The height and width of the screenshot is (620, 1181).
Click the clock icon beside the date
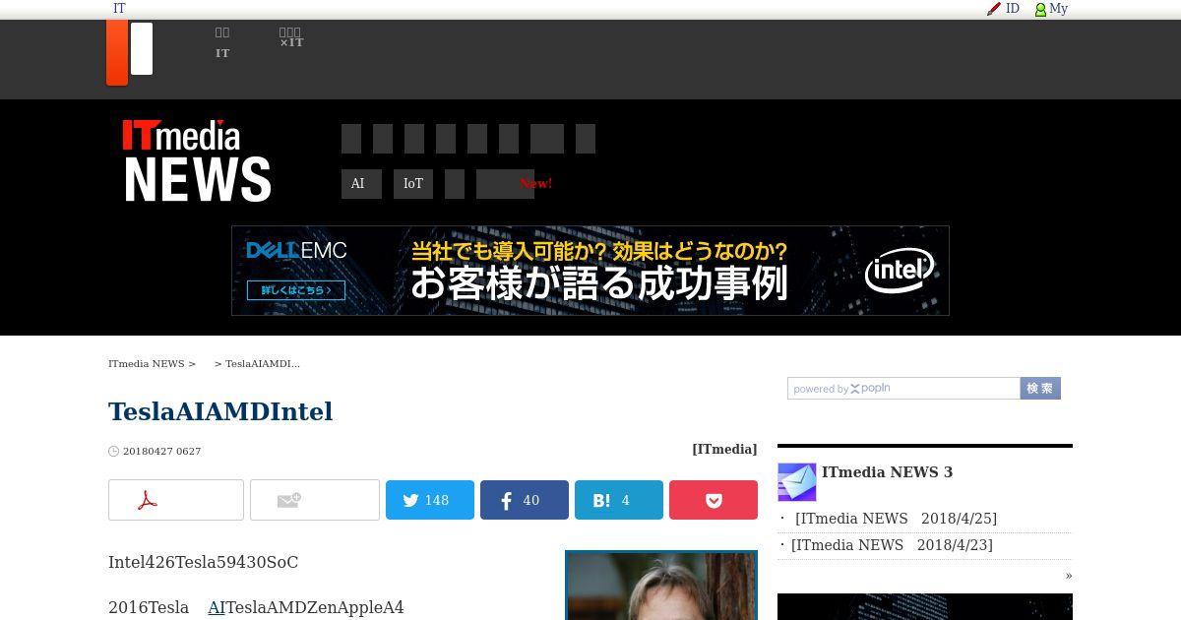pyautogui.click(x=113, y=452)
